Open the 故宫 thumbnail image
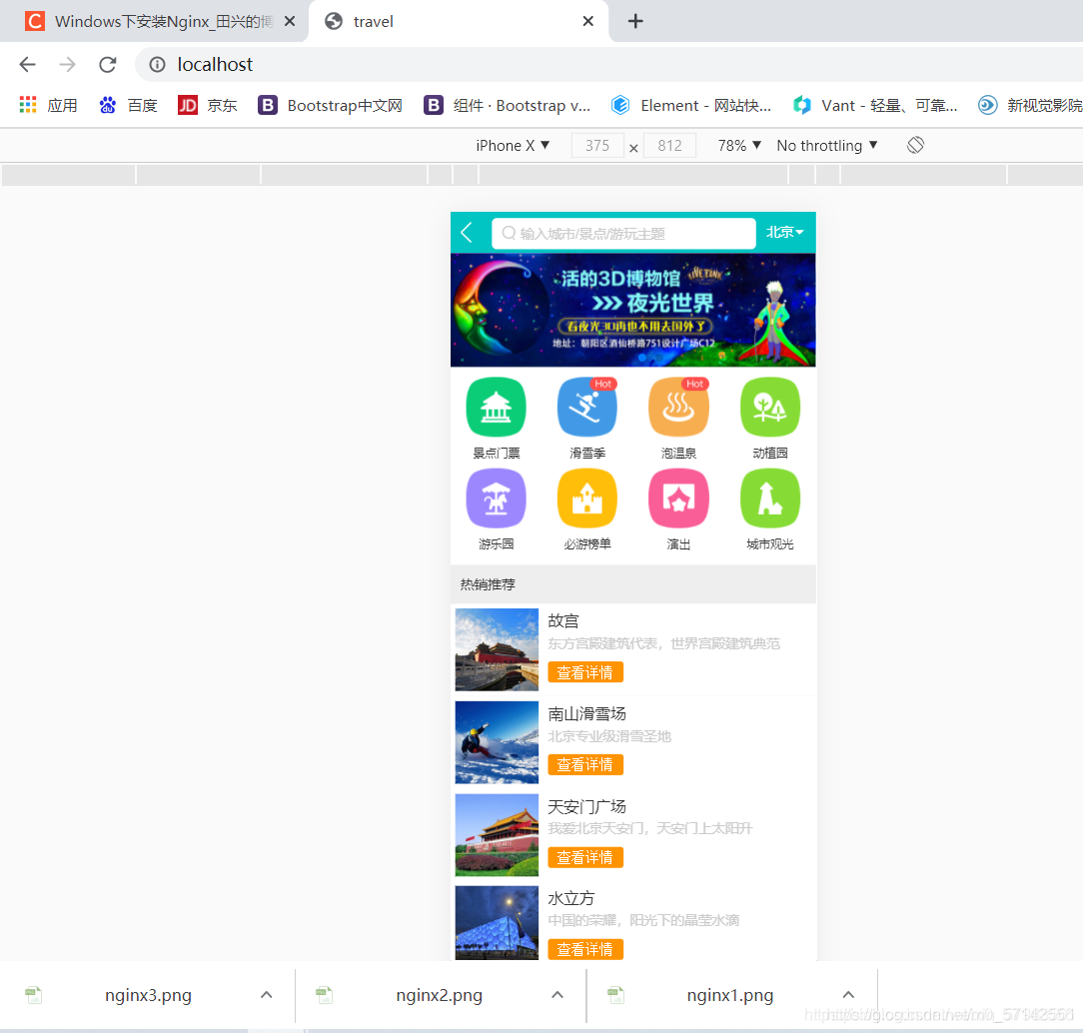The height and width of the screenshot is (1033, 1083). (x=497, y=649)
